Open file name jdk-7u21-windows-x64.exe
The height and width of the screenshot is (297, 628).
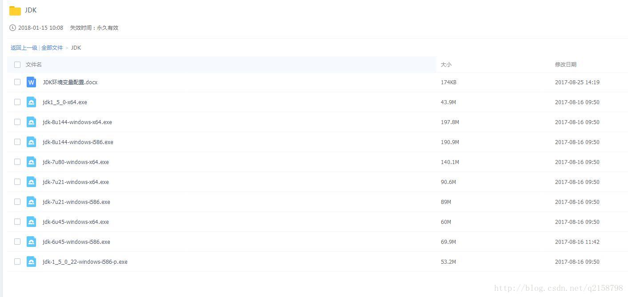click(x=76, y=182)
